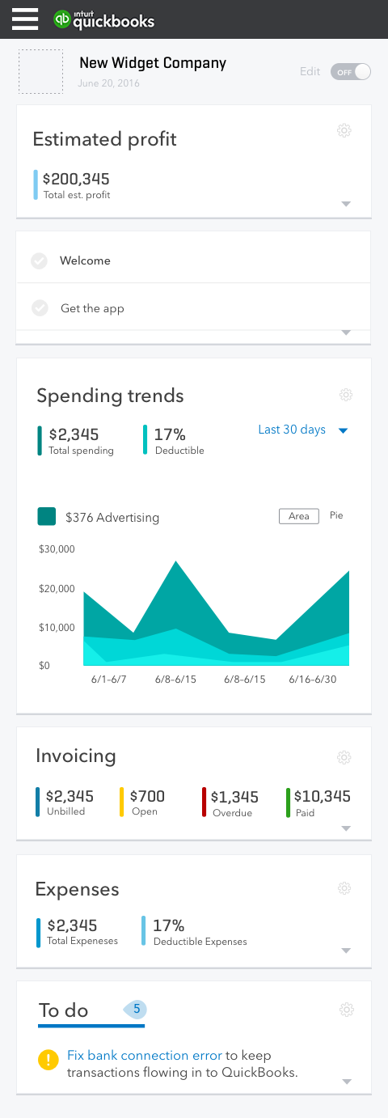
Task: Click the red Overdue color bar
Action: (205, 802)
